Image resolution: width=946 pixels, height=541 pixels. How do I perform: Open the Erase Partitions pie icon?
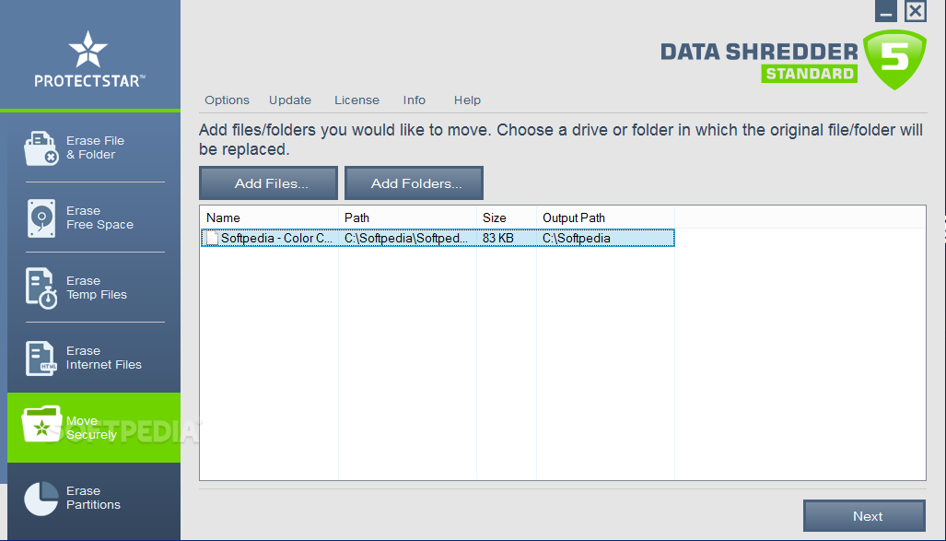[x=41, y=498]
